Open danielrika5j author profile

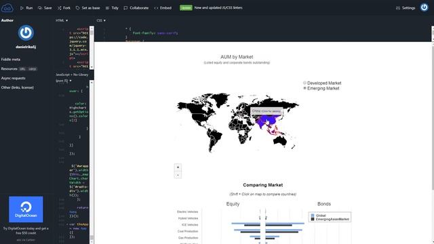pos(26,47)
